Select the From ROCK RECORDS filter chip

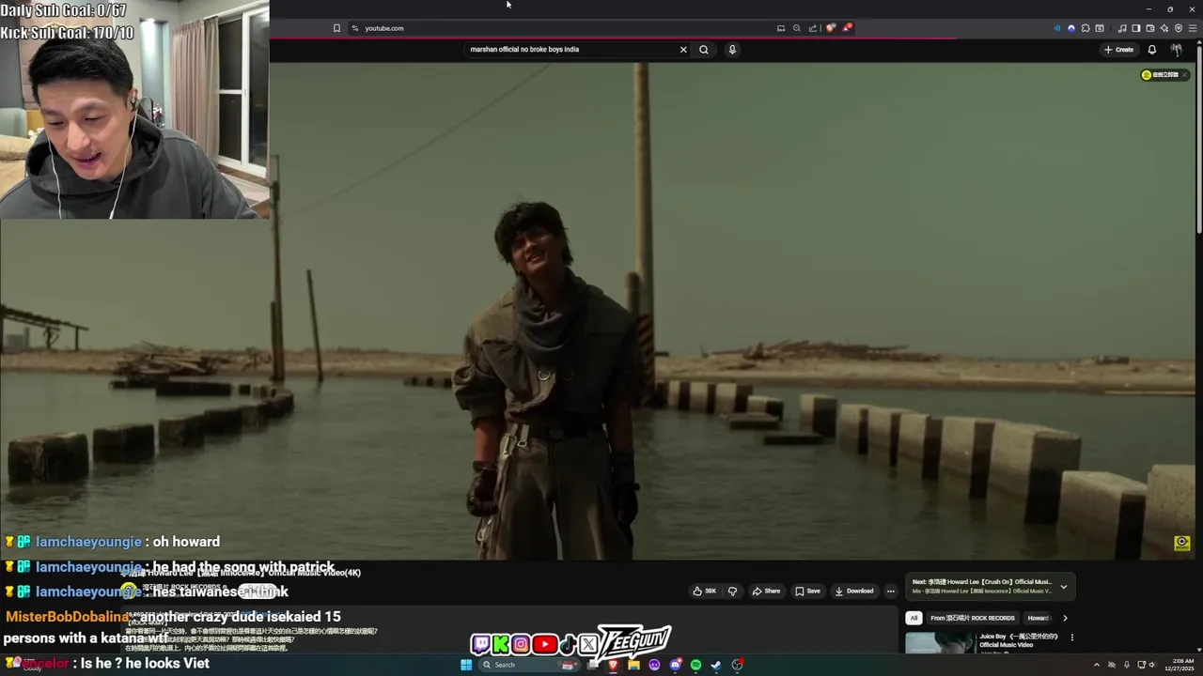972,618
